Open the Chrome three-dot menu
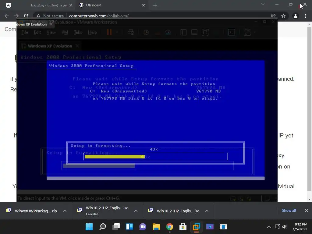Viewport: 312px width, 234px height. [x=305, y=16]
